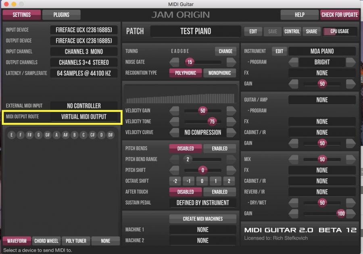
Task: Decrease Noise Gate with left arrow
Action: click(x=174, y=62)
